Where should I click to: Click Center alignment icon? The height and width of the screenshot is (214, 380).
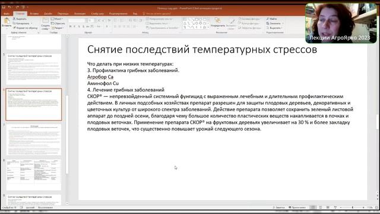coord(119,26)
